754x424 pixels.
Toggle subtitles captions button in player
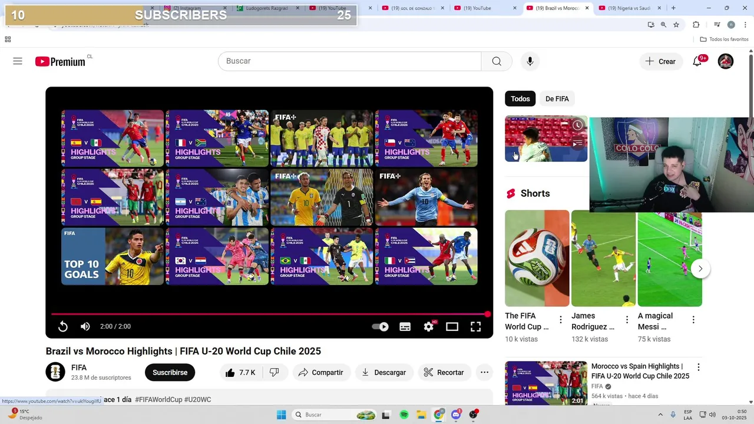pos(405,327)
